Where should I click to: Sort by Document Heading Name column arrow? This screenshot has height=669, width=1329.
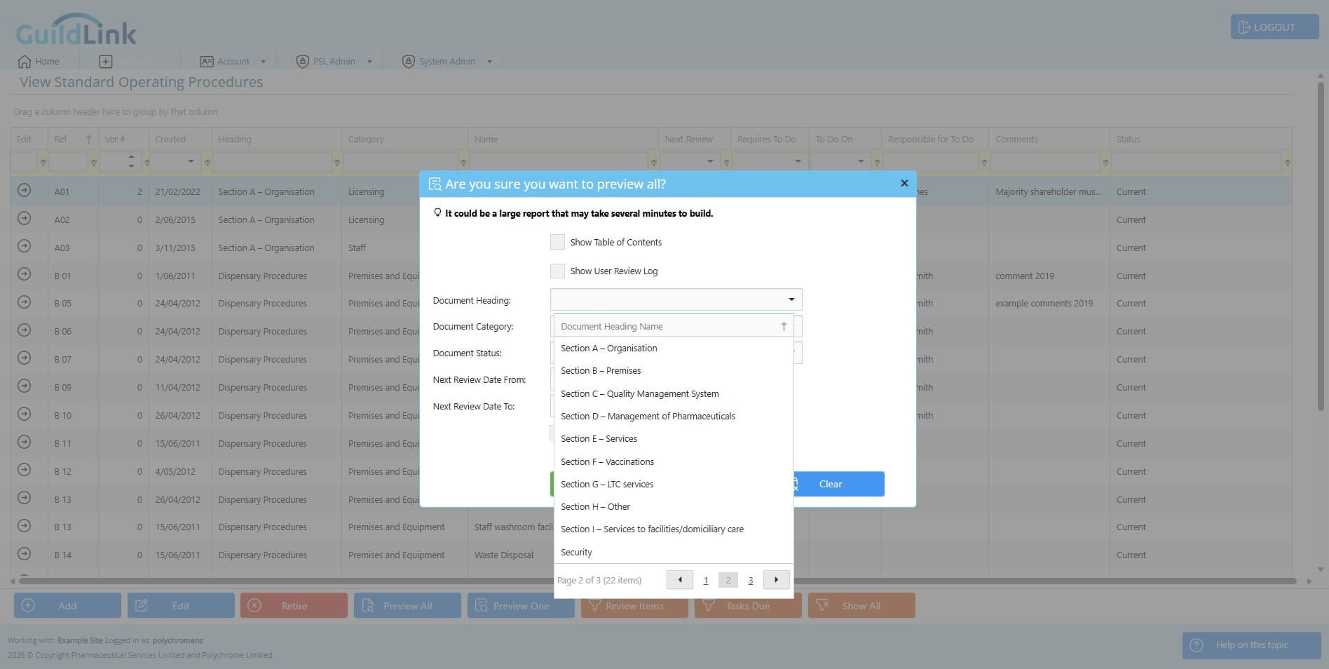click(x=784, y=326)
